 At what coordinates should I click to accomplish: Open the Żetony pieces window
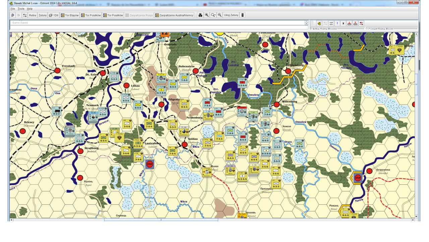(43, 15)
